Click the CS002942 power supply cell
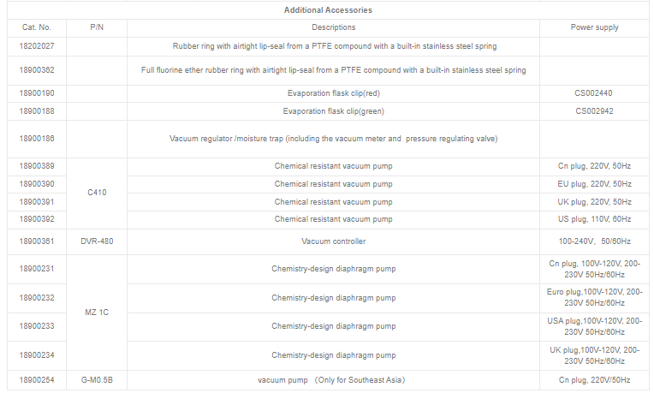This screenshot has height=393, width=654. 594,111
